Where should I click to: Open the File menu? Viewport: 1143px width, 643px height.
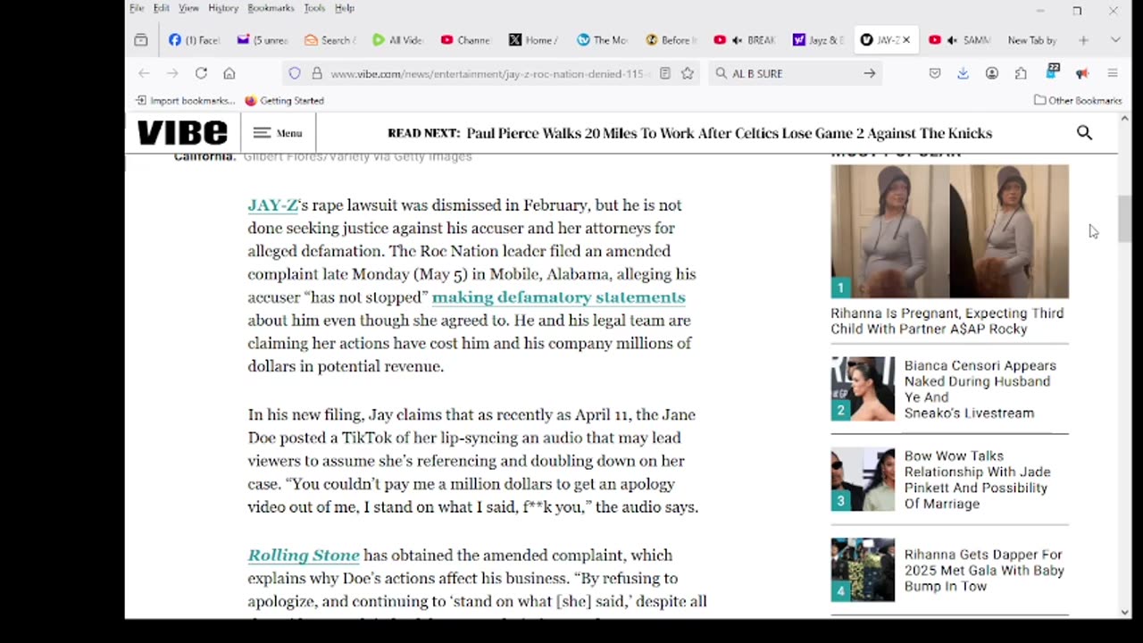tap(137, 8)
